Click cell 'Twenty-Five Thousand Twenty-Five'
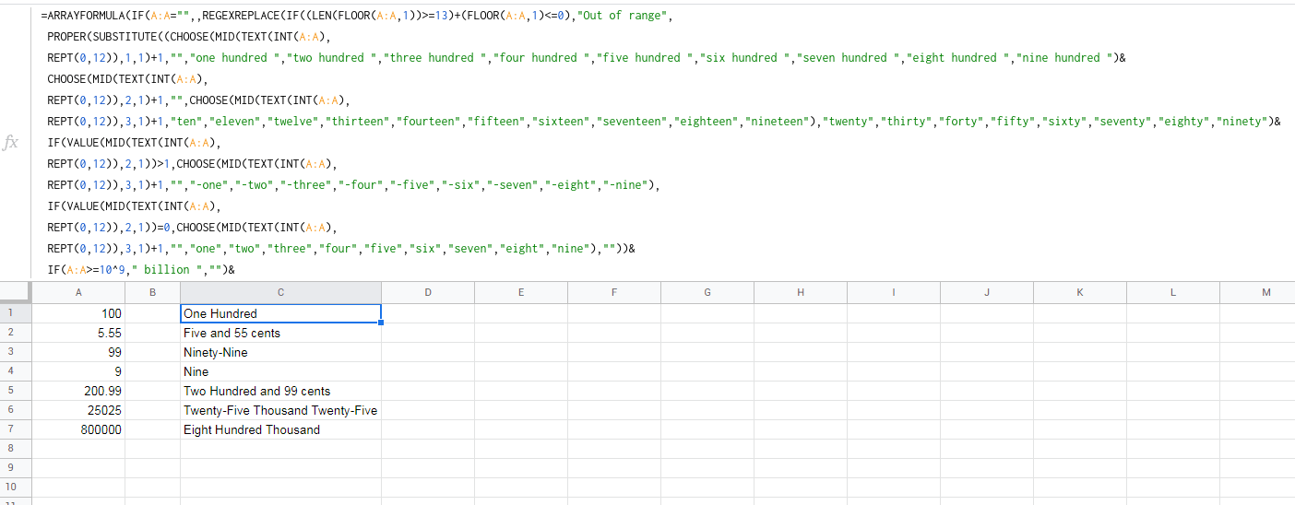1295x505 pixels. click(280, 410)
